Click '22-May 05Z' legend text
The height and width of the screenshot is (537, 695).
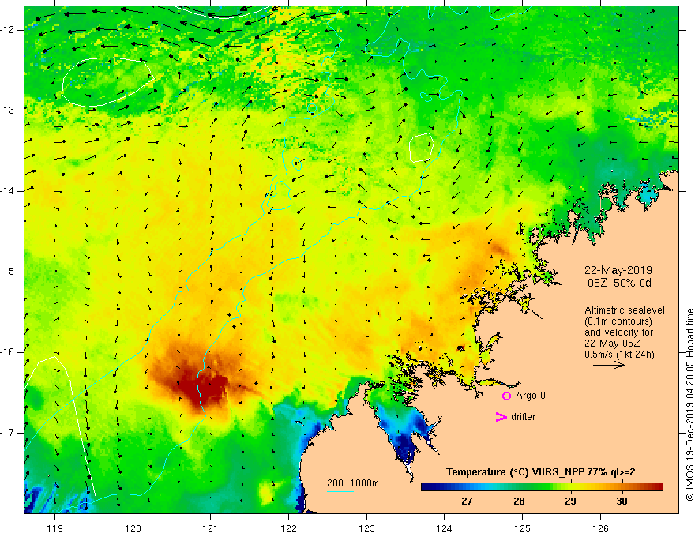coord(612,344)
